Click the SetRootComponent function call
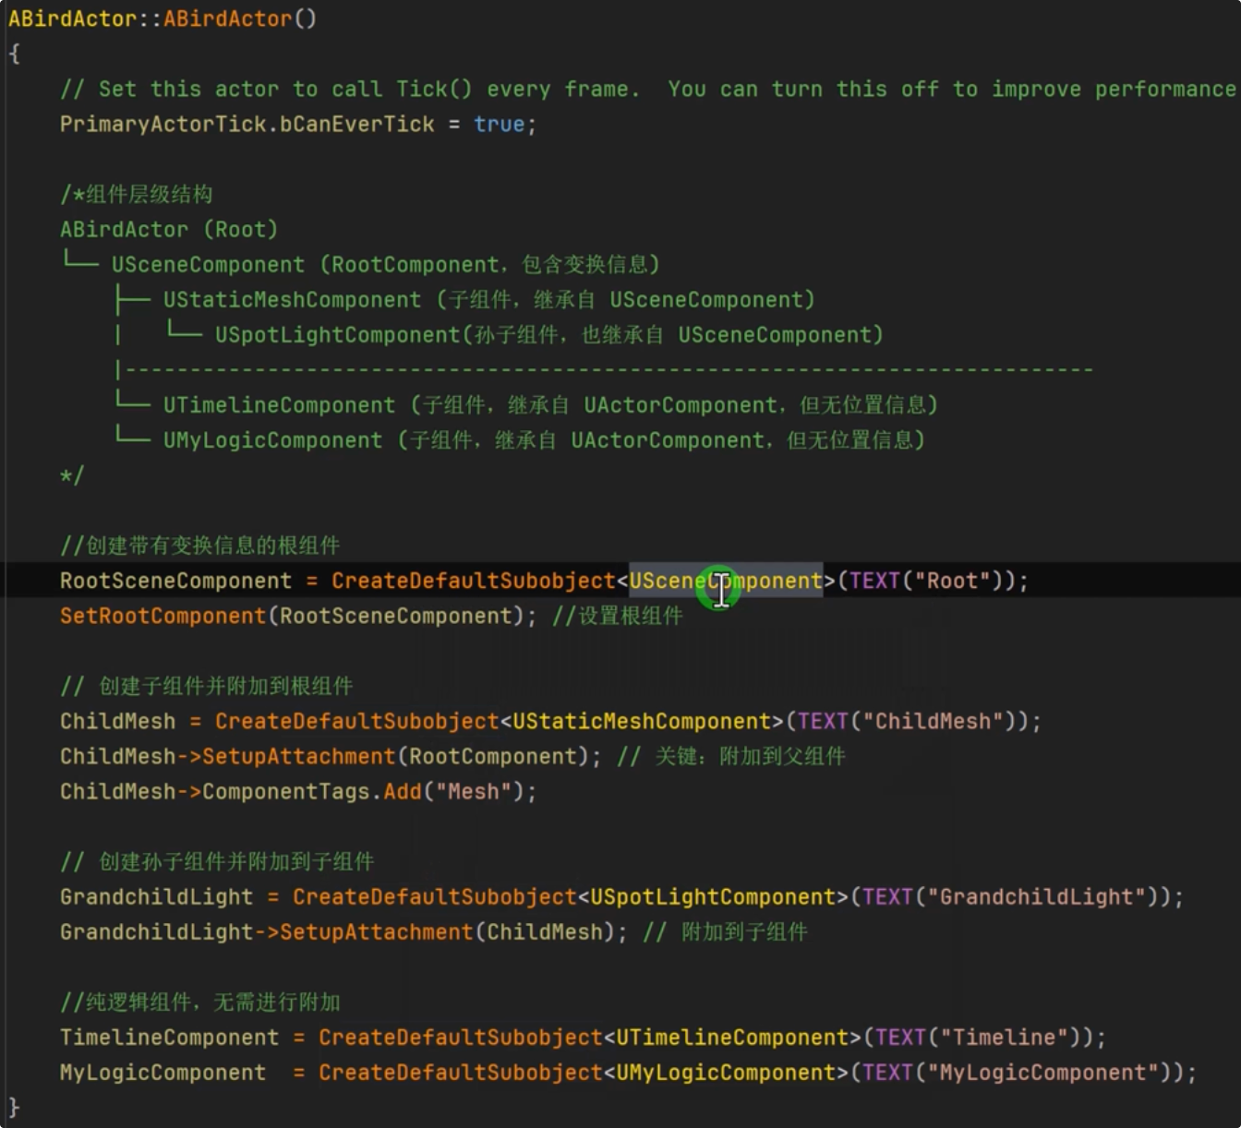This screenshot has height=1128, width=1241. [162, 615]
